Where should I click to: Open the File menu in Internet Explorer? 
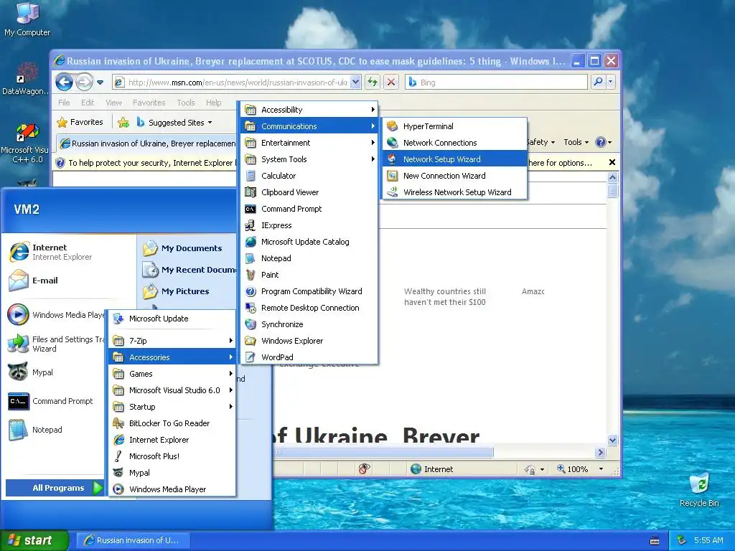[64, 103]
